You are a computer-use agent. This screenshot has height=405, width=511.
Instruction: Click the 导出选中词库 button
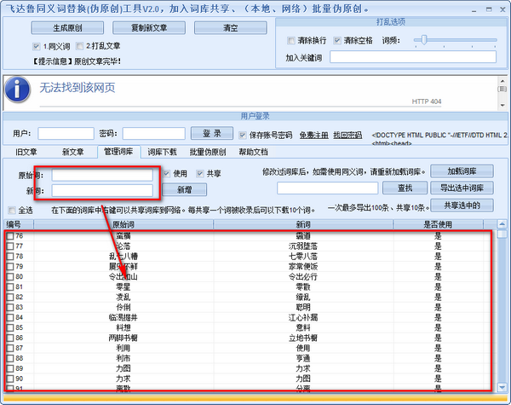tap(462, 188)
